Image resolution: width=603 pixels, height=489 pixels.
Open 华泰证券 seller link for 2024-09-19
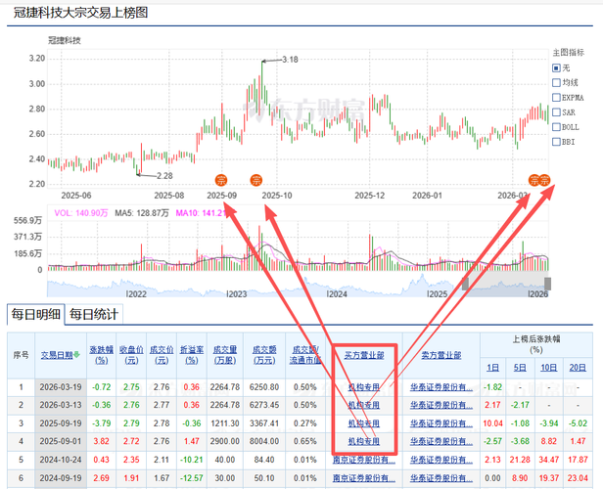(441, 478)
